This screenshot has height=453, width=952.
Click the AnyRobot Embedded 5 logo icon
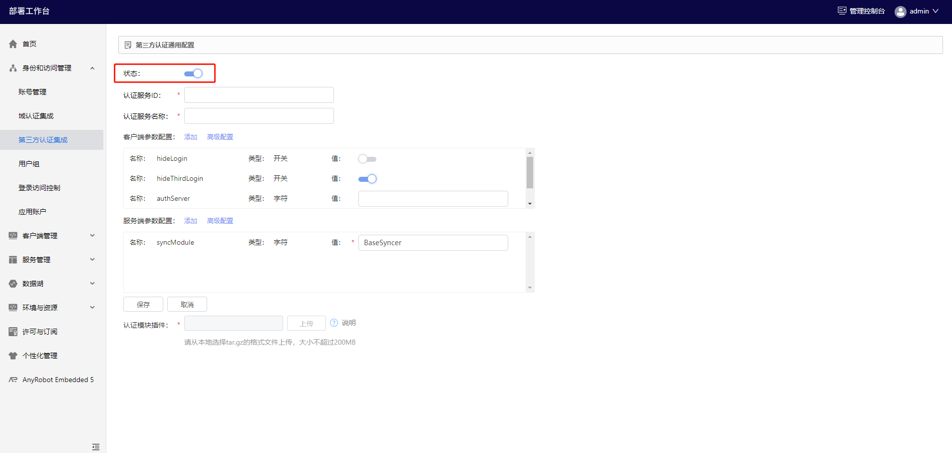pyautogui.click(x=13, y=380)
